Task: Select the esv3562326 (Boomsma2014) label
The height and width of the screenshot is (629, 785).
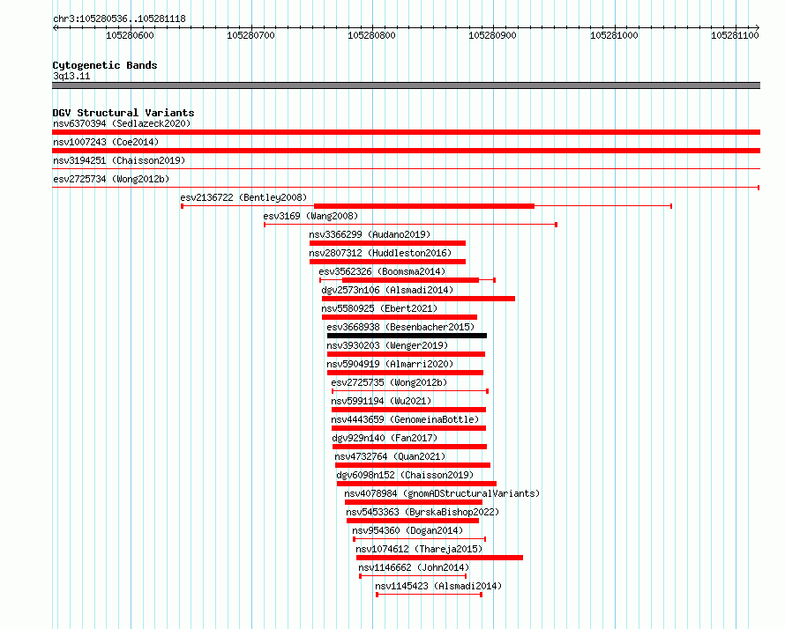Action: point(382,271)
